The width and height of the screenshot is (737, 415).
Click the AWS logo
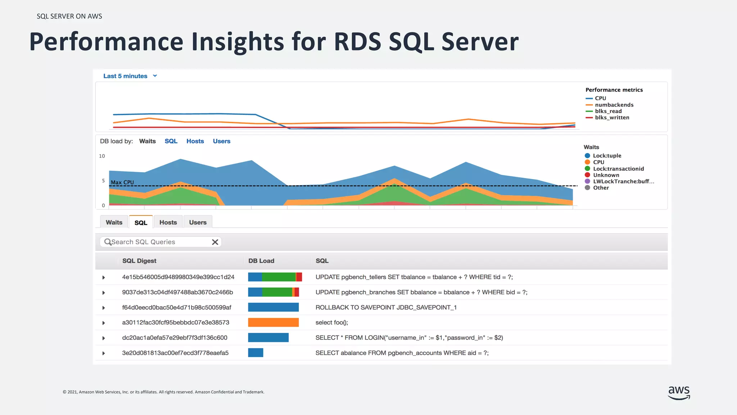click(x=679, y=393)
